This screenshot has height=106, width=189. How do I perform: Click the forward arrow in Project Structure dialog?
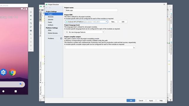click(50, 8)
